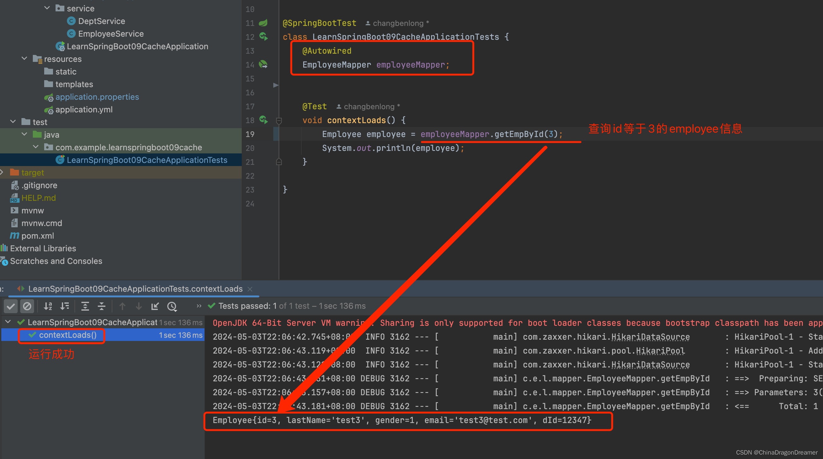Click Spring leaf gutter icon at line 11

tap(263, 23)
